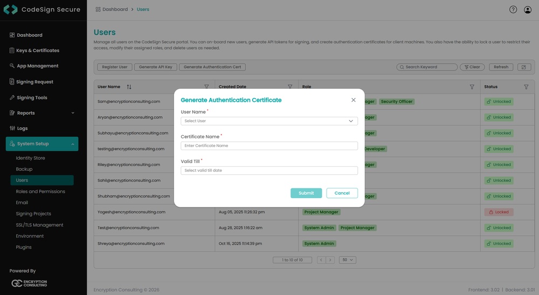Expand the Reports sidebar section
Viewport: 539px width, 295px height.
point(42,113)
